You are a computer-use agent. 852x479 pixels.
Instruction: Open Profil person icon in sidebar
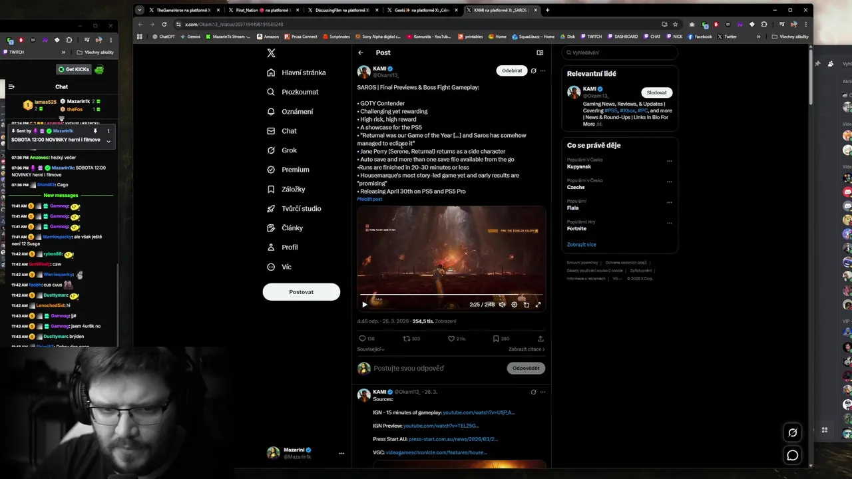(271, 247)
